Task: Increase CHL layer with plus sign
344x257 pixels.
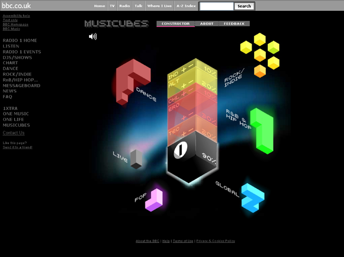Action: (184, 93)
